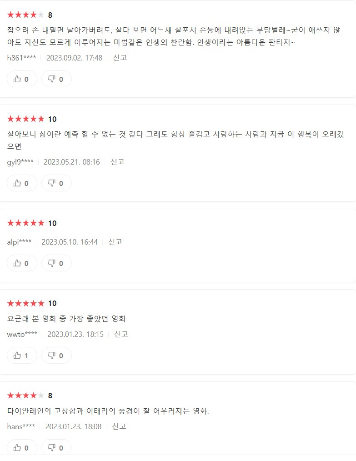356x461 pixels.
Task: Report the hans**** review
Action: [119, 426]
